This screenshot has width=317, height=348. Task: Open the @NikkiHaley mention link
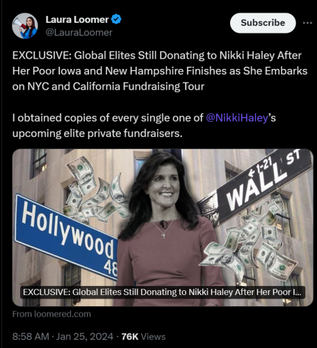[x=237, y=118]
